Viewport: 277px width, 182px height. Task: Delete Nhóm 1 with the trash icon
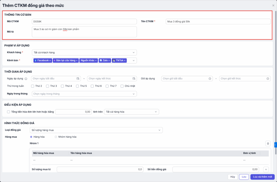(x=268, y=144)
